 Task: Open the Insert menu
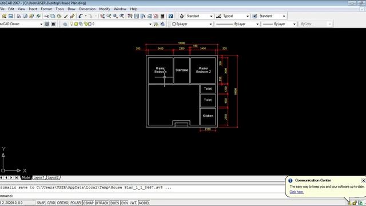pos(33,9)
